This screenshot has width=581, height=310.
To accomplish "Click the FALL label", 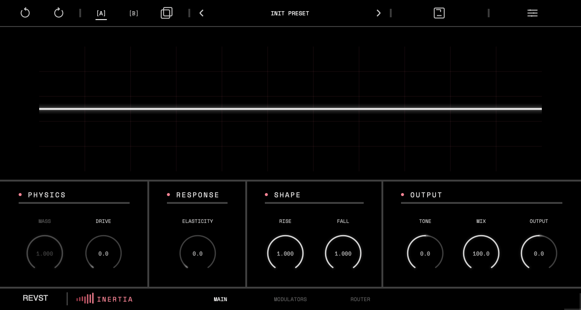I will click(x=343, y=222).
